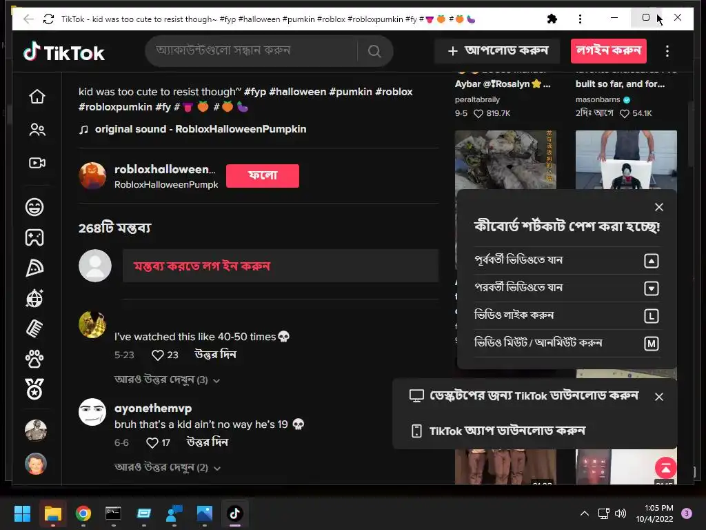Expand more replies (3) under first comment

click(x=167, y=380)
